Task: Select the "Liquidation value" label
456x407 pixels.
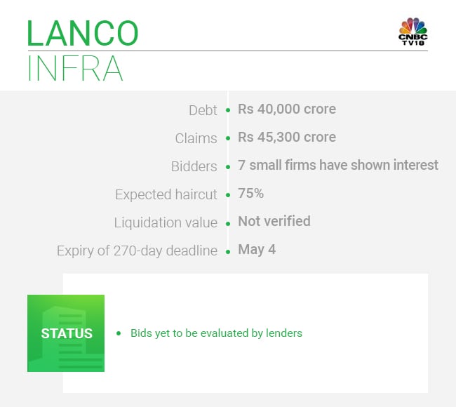Action: click(x=166, y=223)
